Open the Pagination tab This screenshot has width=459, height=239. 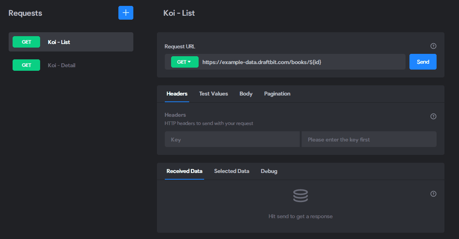277,94
